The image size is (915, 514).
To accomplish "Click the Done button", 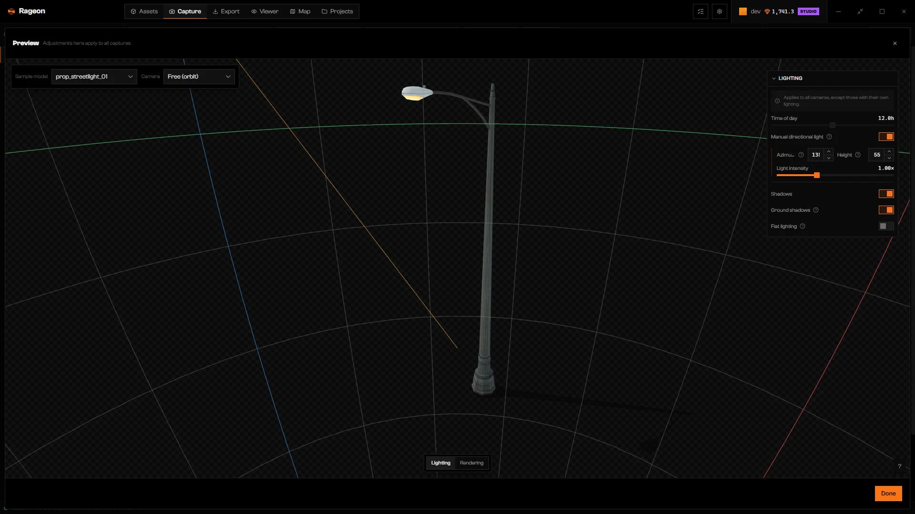I will point(888,494).
